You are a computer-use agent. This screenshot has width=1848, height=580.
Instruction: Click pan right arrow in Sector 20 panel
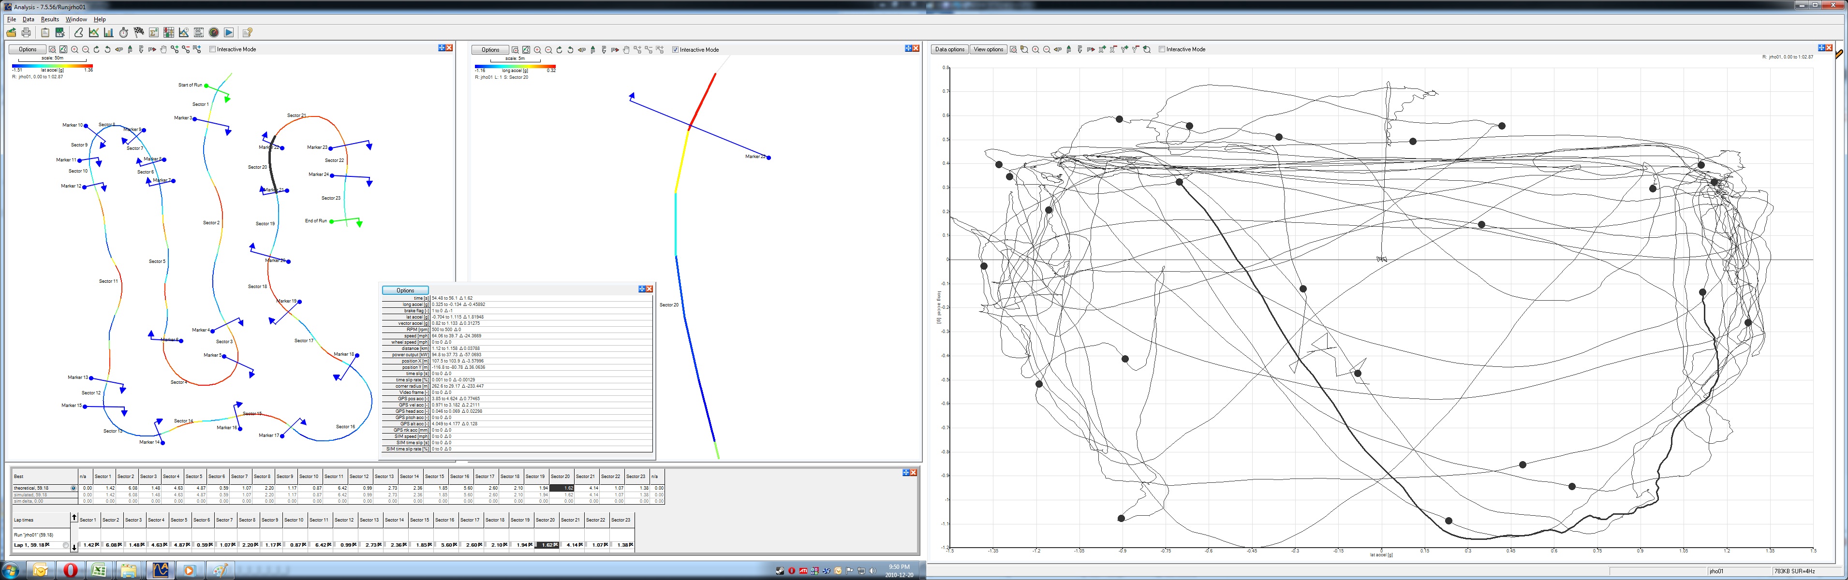(x=615, y=49)
